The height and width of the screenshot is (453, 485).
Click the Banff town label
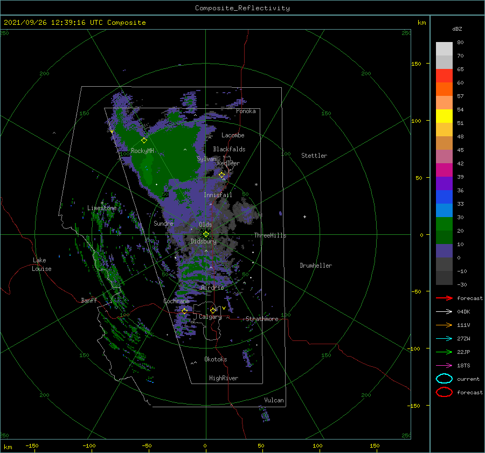(x=89, y=300)
